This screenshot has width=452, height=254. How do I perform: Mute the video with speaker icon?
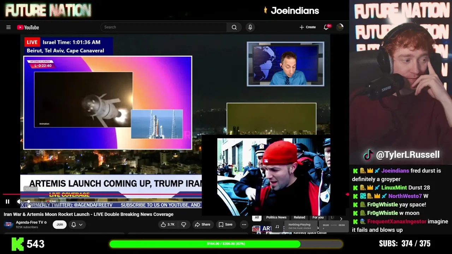[x=19, y=201]
